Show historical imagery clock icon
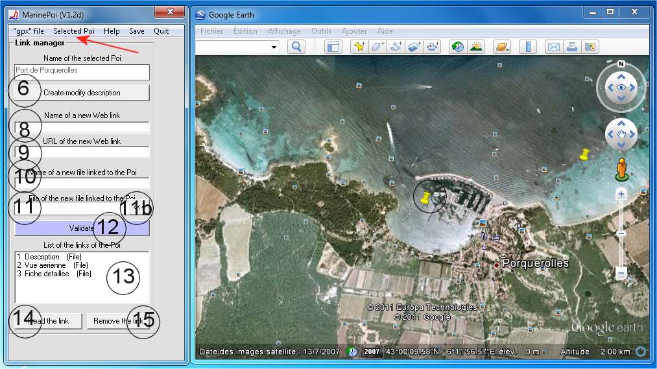The height and width of the screenshot is (369, 657). coord(457,47)
